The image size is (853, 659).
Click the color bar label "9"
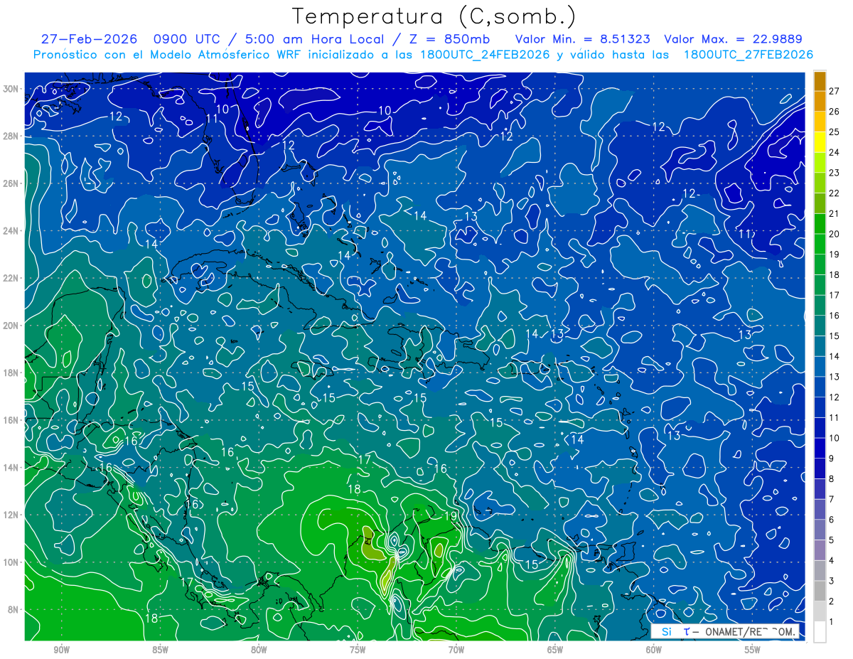[832, 459]
